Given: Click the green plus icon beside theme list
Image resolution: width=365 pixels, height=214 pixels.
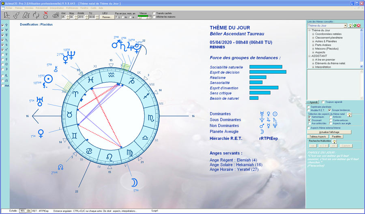Looking at the screenshot, I should tap(354, 26).
